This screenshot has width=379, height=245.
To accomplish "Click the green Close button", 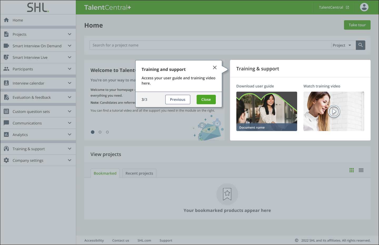I will pyautogui.click(x=206, y=100).
